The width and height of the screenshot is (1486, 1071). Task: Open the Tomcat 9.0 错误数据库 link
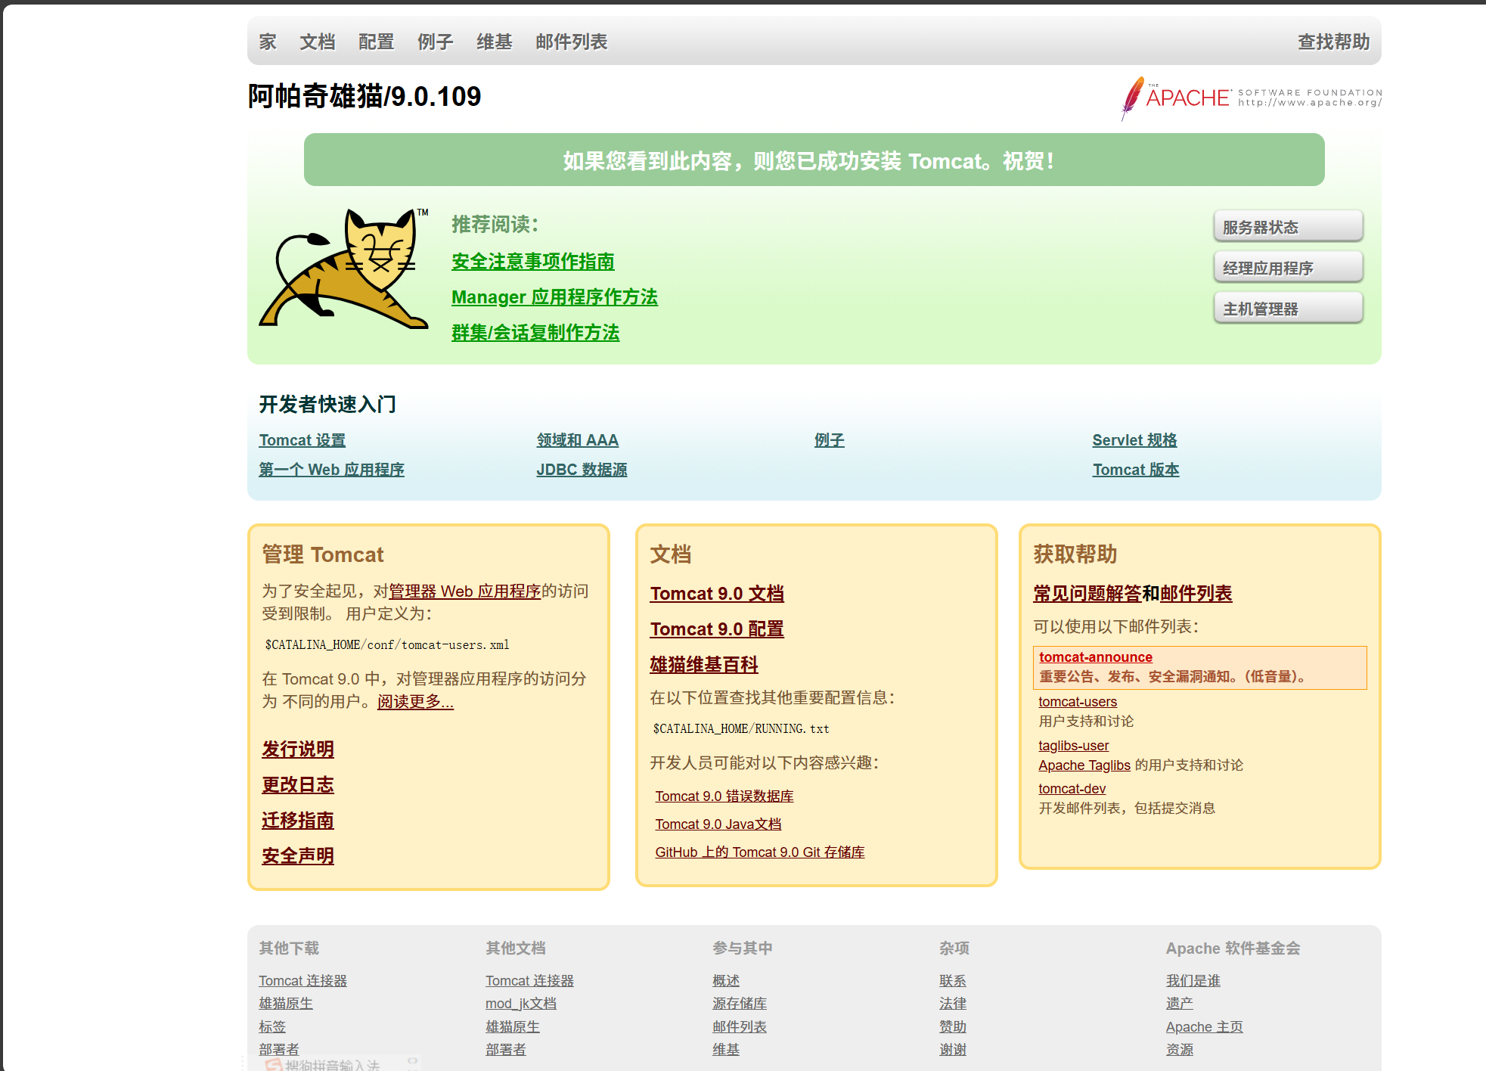coord(724,796)
